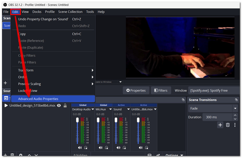Decrease the transition Duration value
This screenshot has height=158, width=242.
click(235, 119)
